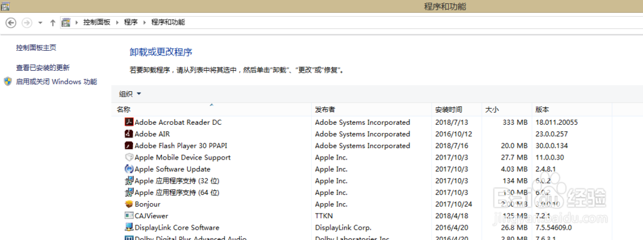
Task: Click the Apple 应用程序支持 (32 位) icon
Action: (x=129, y=181)
